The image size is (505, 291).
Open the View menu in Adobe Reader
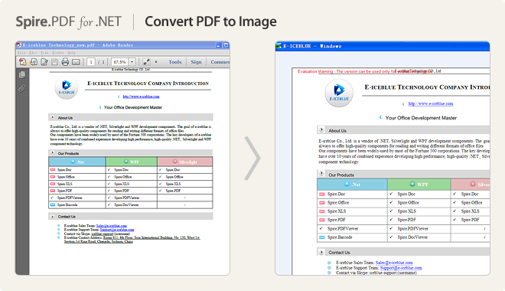coord(44,53)
